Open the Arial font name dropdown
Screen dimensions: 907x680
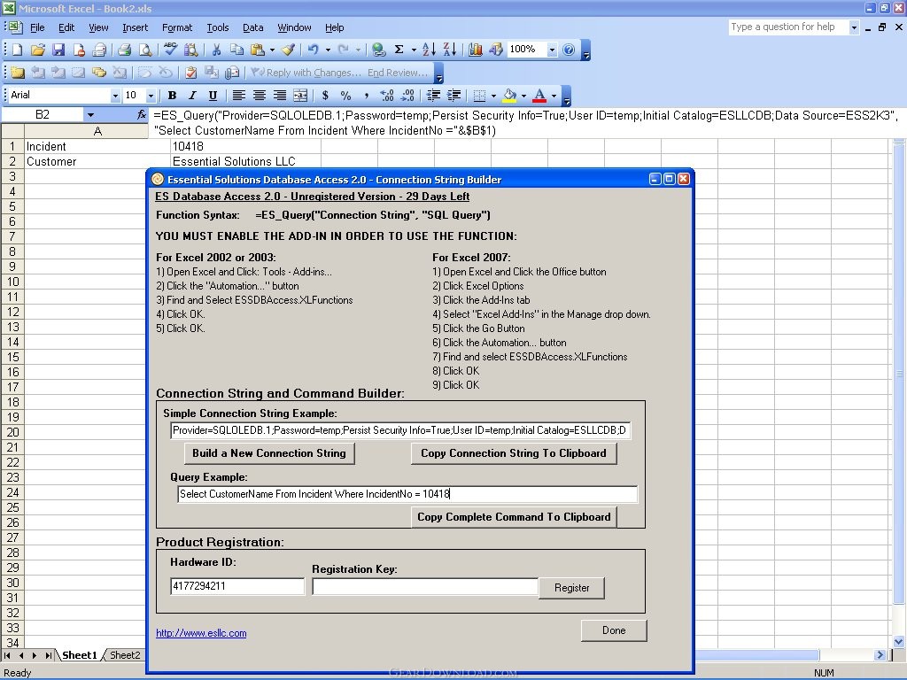tap(115, 96)
